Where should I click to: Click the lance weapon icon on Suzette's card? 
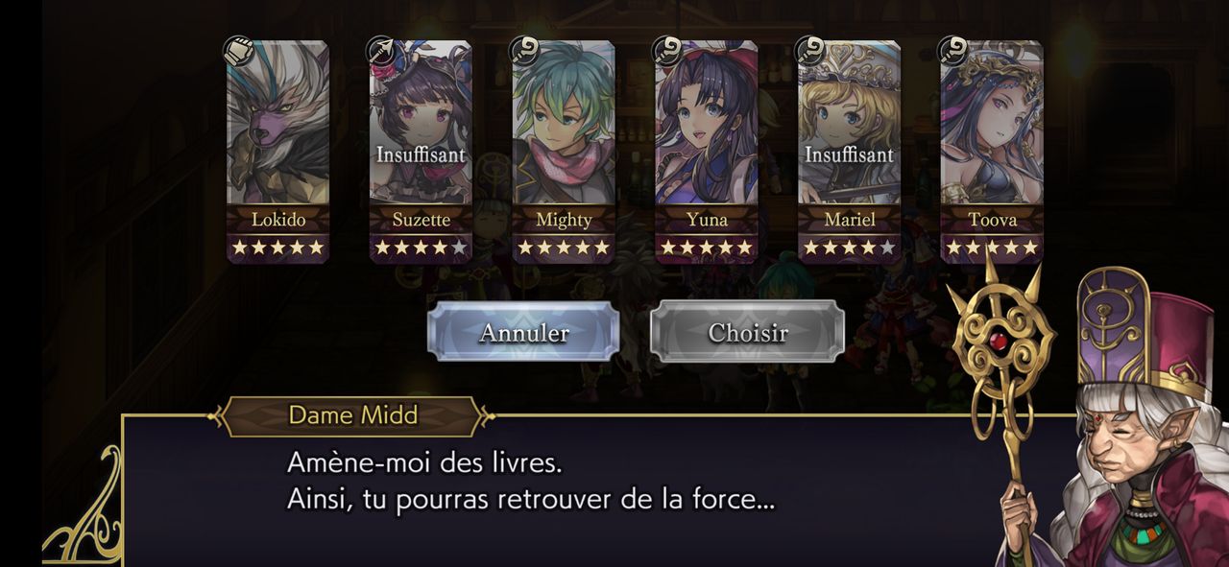click(x=381, y=51)
